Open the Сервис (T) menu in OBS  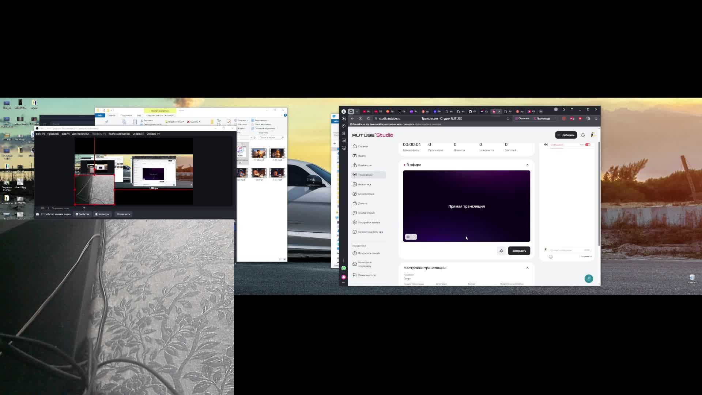(138, 134)
